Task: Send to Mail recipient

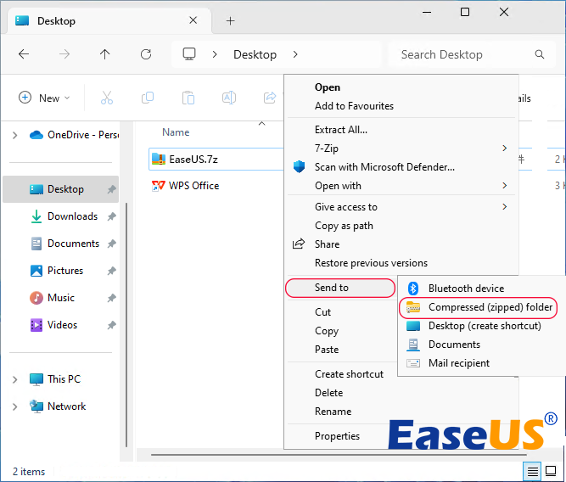Action: click(x=459, y=363)
